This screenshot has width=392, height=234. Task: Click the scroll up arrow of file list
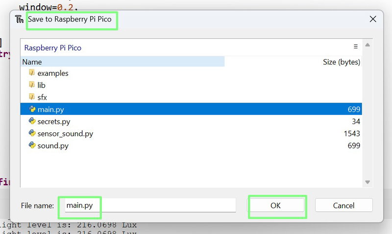coord(367,45)
